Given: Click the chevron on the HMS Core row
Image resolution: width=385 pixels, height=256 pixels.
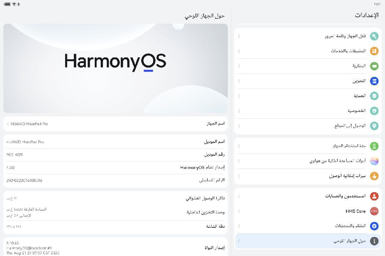Looking at the screenshot, I should 239,211.
